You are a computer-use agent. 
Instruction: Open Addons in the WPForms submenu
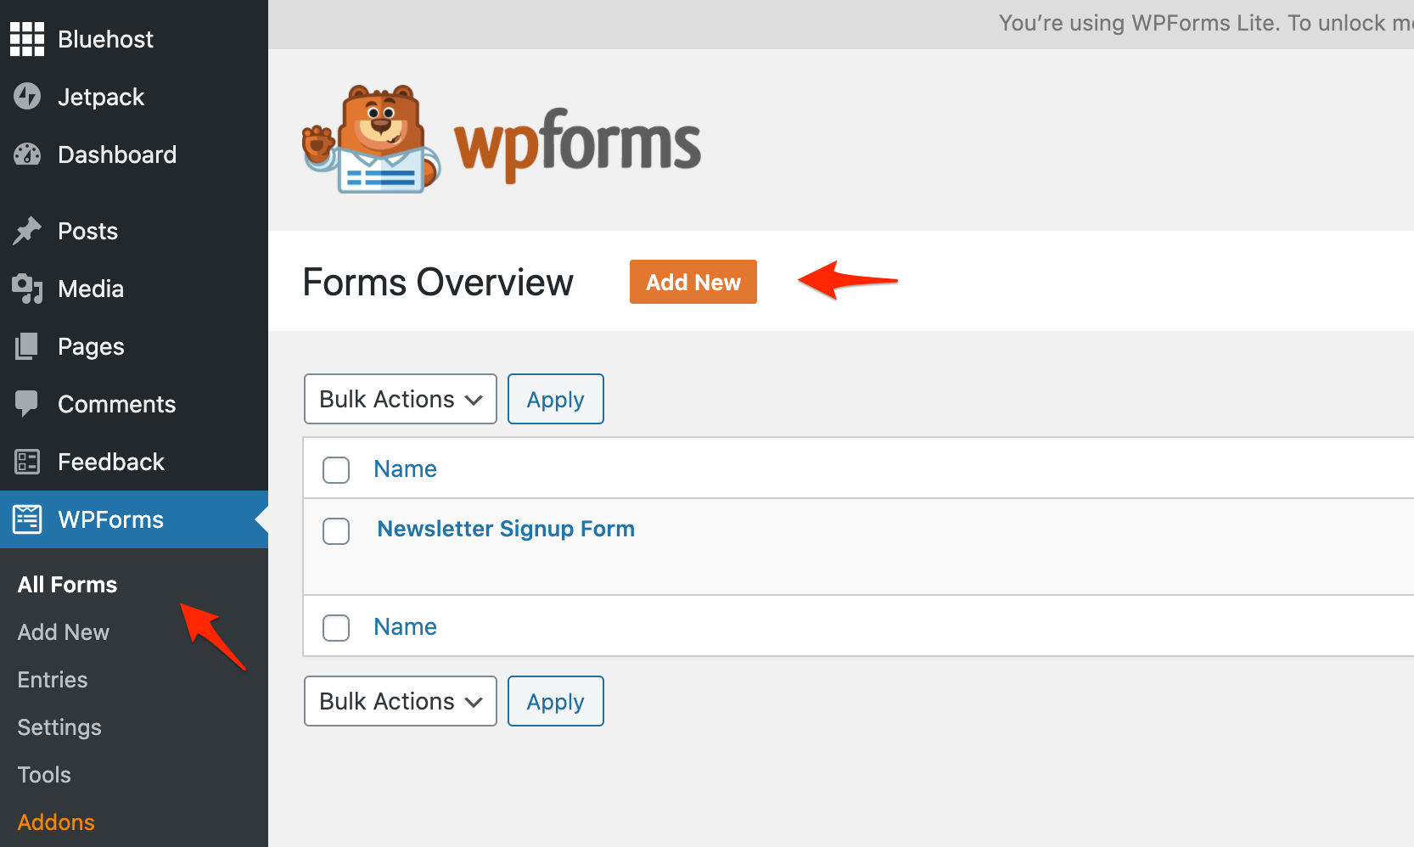coord(56,822)
